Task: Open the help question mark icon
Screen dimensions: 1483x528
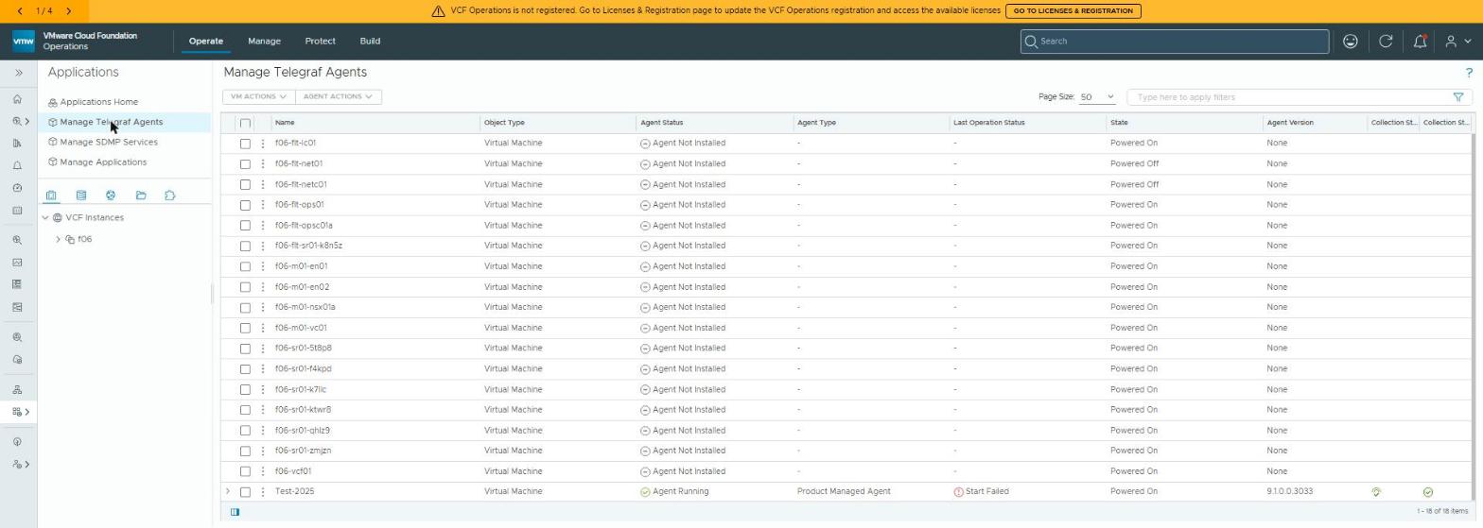Action: (1469, 73)
